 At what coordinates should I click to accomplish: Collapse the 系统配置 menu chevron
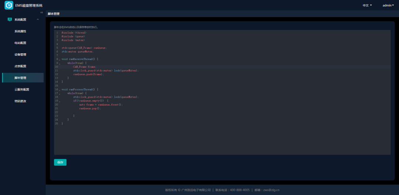click(38, 20)
